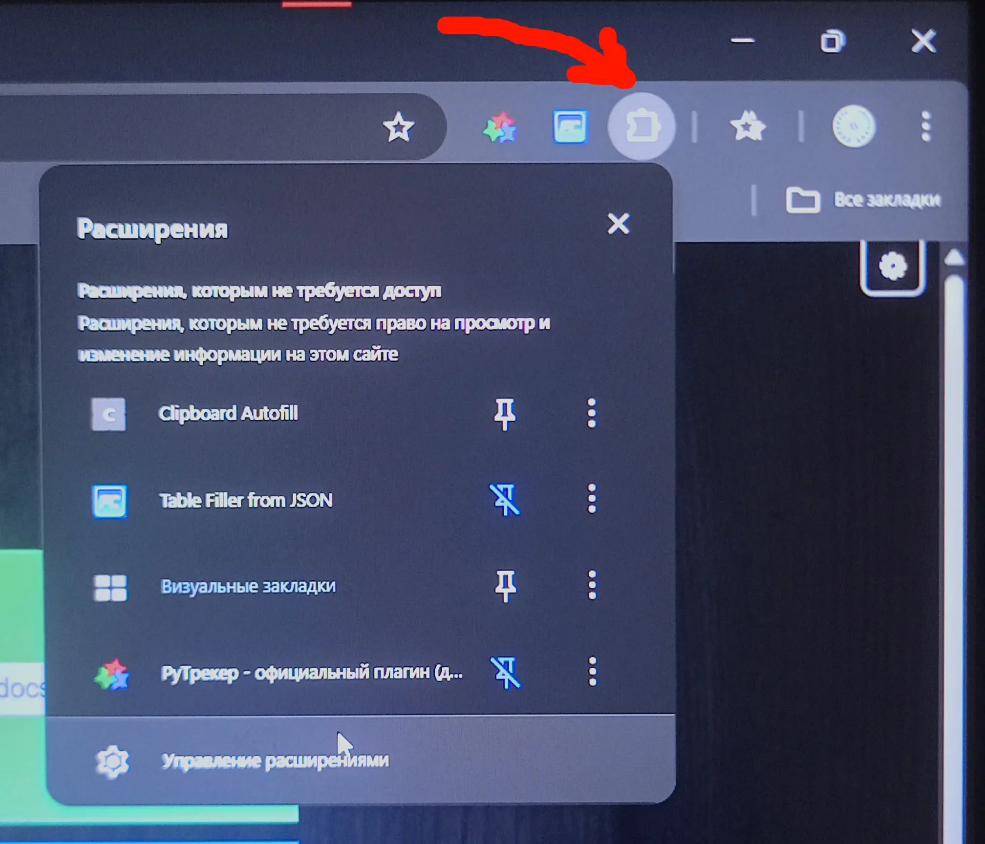Unpin Table Filler from JSON extension

click(505, 500)
